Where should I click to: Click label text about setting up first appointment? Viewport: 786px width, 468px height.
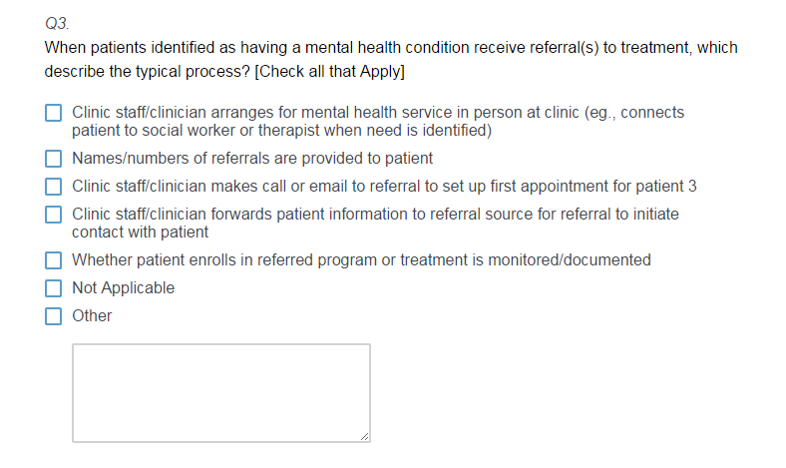tap(384, 187)
